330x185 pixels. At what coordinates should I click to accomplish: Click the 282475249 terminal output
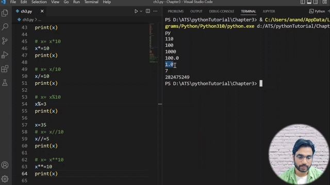point(177,77)
